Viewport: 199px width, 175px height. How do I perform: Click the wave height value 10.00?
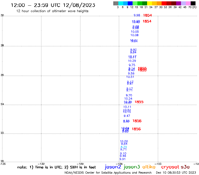tap(124, 141)
